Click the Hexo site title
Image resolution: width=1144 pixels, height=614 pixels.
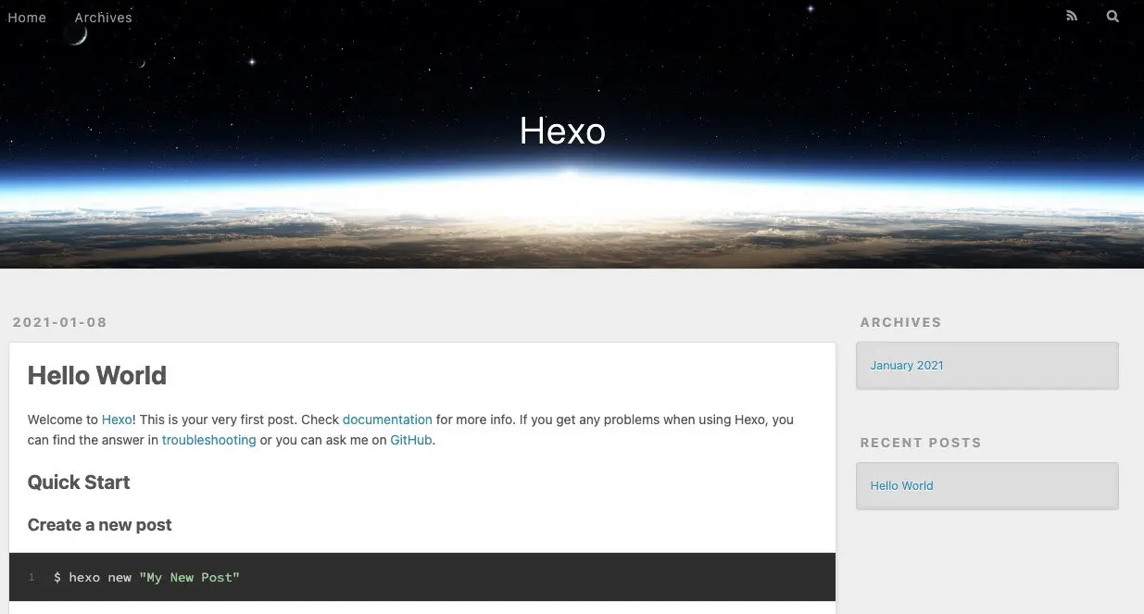(x=562, y=131)
